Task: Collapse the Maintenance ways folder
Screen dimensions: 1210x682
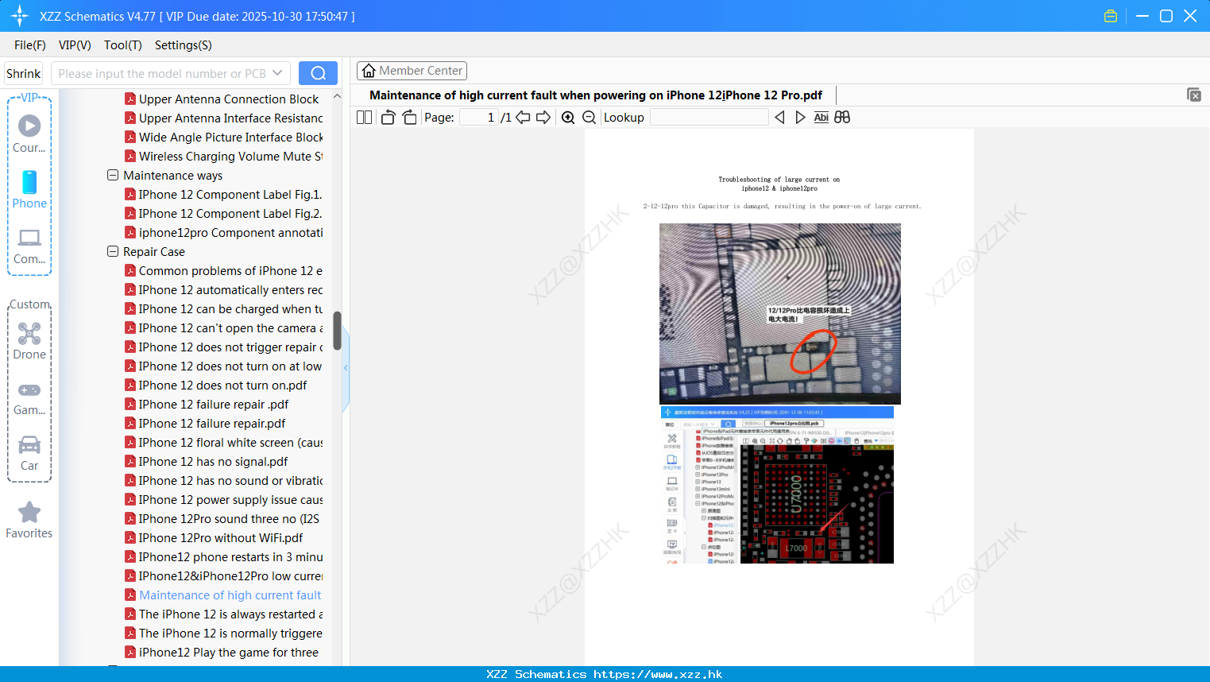Action: click(113, 175)
